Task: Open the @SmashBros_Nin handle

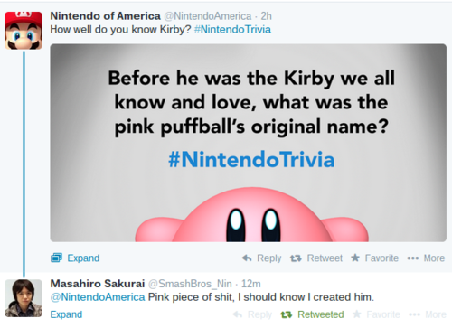Action: [190, 284]
